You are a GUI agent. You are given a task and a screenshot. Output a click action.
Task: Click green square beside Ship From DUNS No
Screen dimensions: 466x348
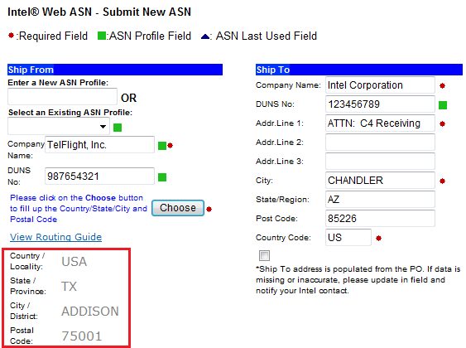pos(162,177)
